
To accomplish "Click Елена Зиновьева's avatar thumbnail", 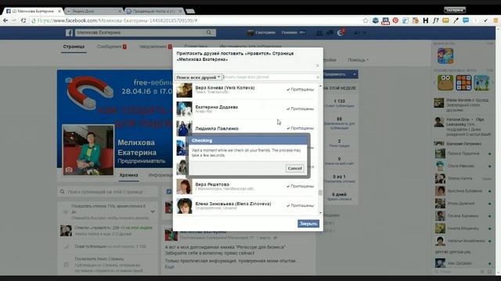I will coord(185,206).
